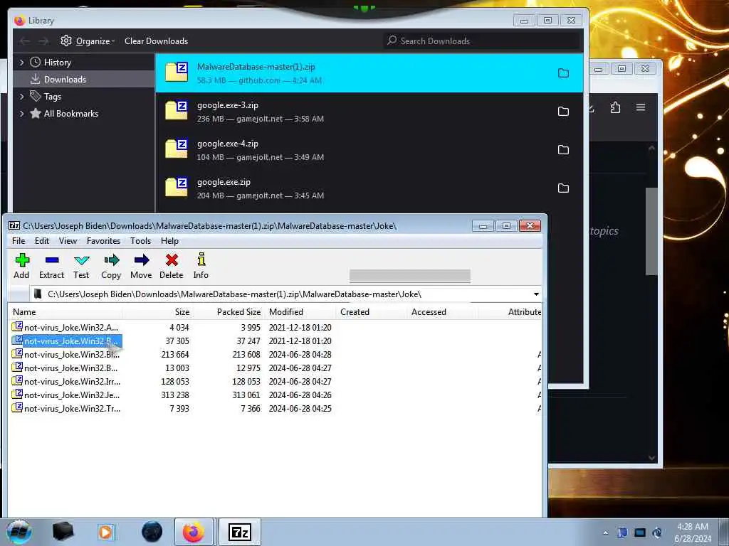Show google.exe.zip in folder
This screenshot has height=546, width=729.
point(563,188)
